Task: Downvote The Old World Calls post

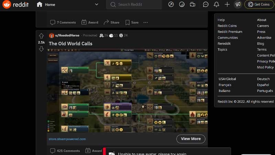Action: 41,49
